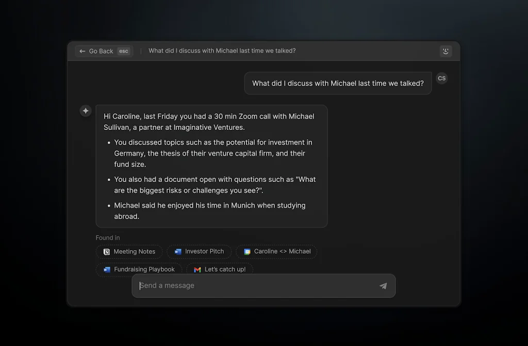
Task: Send the message with the paper plane icon
Action: click(383, 285)
